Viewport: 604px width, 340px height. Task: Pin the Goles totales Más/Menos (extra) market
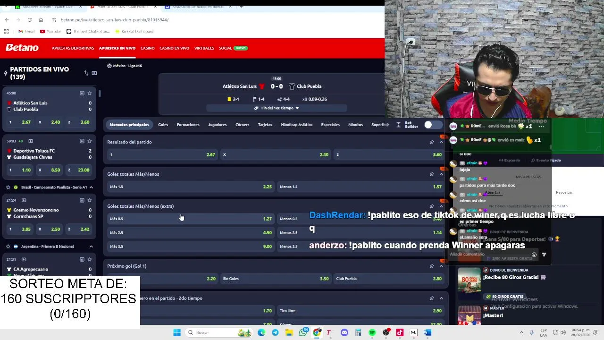pos(431,206)
